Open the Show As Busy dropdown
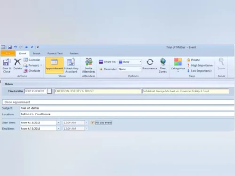The width and height of the screenshot is (235, 176). (130, 62)
